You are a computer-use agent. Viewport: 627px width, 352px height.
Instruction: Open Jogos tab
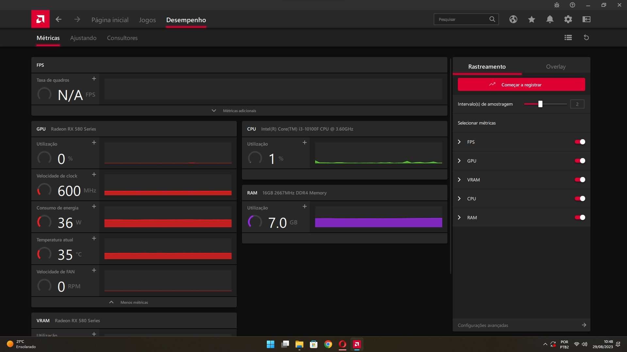[x=147, y=20]
